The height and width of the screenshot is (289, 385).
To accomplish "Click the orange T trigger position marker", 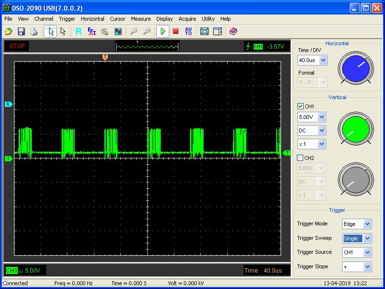I will pos(105,57).
